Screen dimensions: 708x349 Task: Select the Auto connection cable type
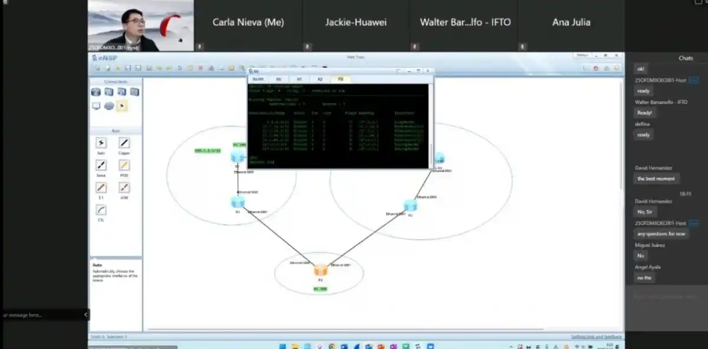coord(101,143)
